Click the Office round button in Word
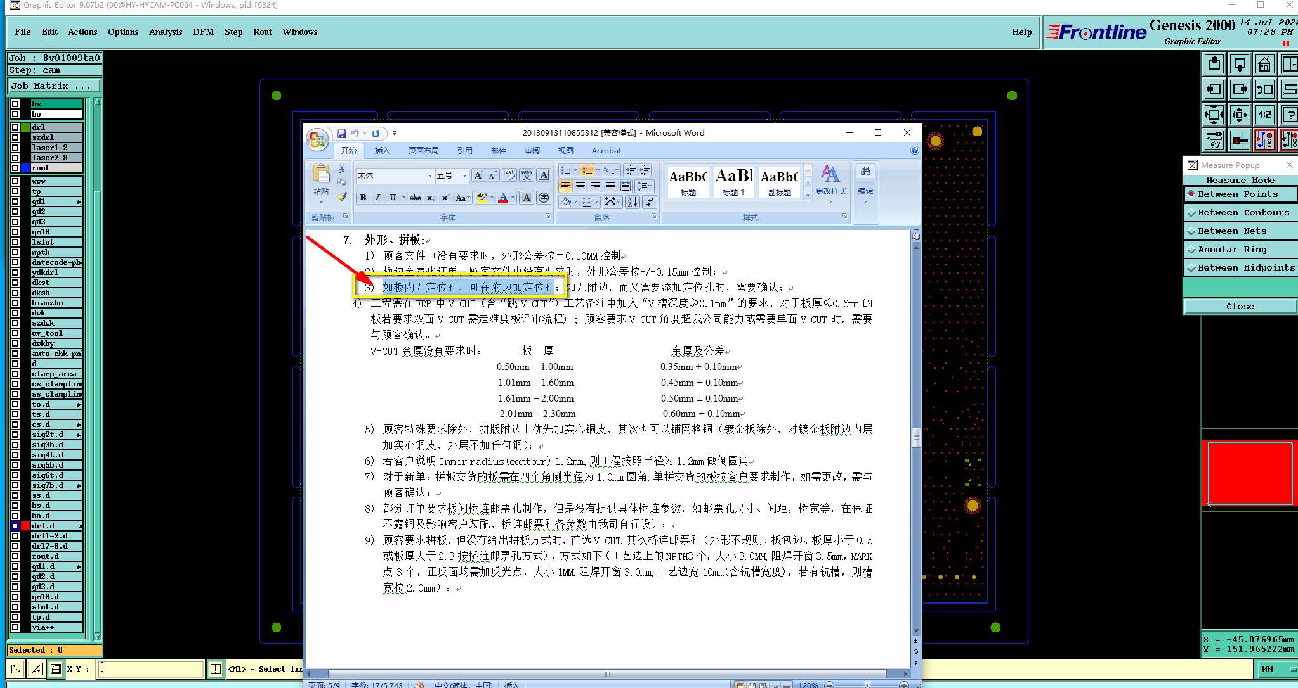This screenshot has width=1298, height=688. (317, 140)
